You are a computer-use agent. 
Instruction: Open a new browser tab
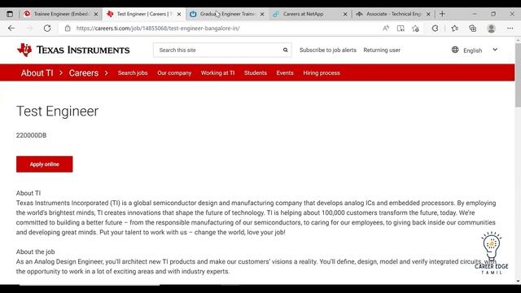[442, 14]
